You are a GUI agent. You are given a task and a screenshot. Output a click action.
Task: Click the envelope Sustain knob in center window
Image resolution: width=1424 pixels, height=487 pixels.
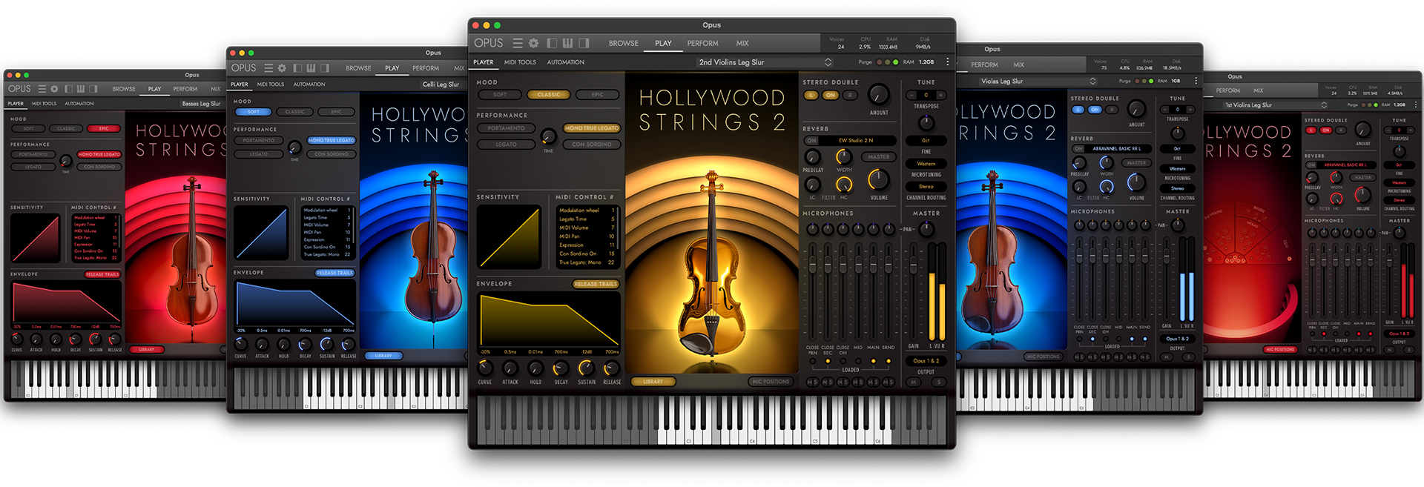click(586, 368)
